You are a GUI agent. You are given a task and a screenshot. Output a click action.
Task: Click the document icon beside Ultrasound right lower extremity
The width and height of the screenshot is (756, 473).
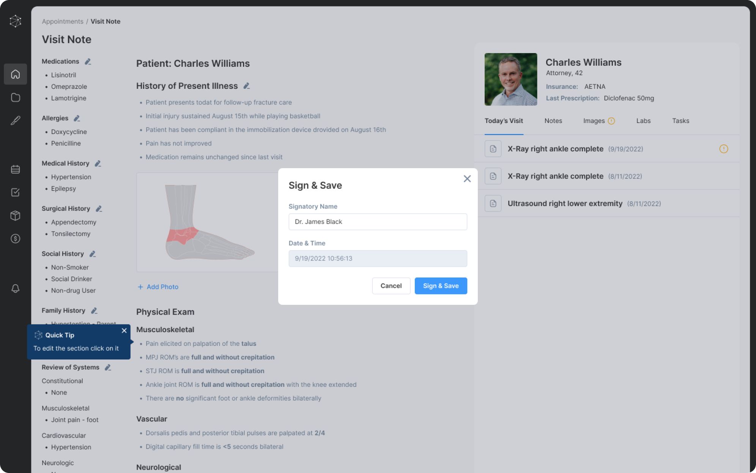tap(493, 203)
